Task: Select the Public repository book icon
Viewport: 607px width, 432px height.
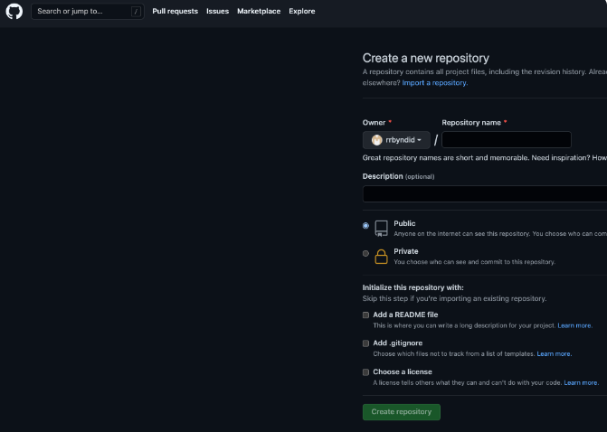Action: (381, 229)
